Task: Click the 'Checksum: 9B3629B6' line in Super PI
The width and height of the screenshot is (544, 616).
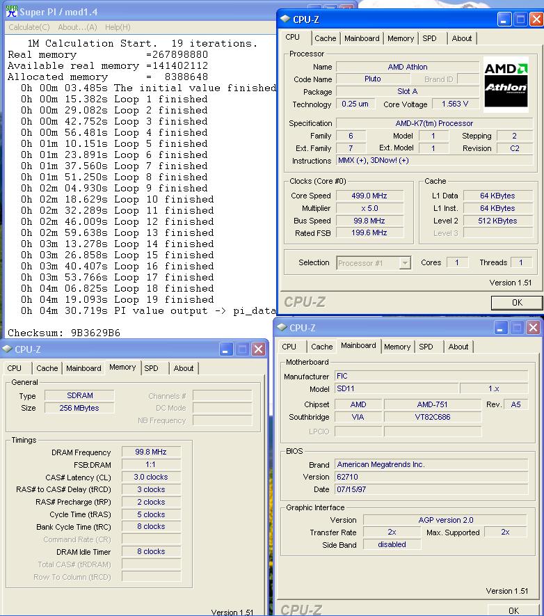Action: 64,333
